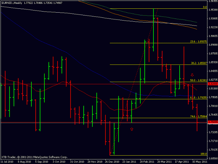The image size is (218, 164).
Task: Click the 1.89080 price axis label
Action: [x=213, y=45]
